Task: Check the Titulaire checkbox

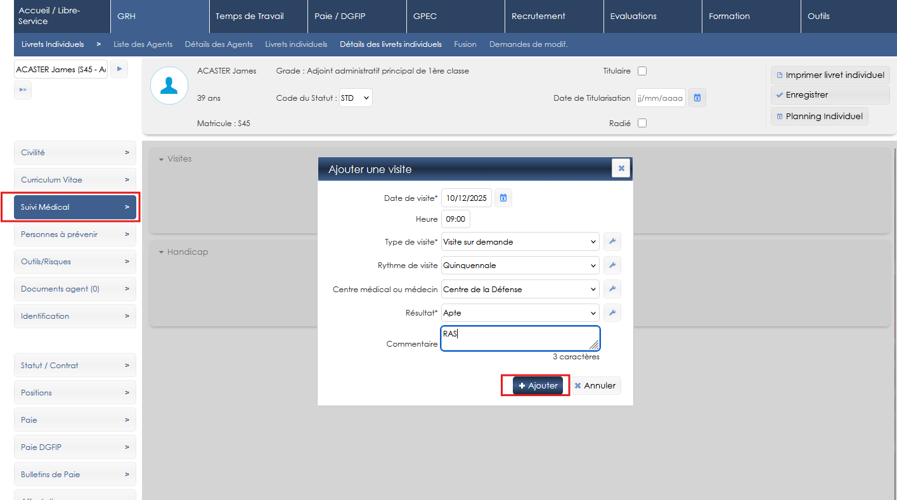Action: pyautogui.click(x=642, y=71)
